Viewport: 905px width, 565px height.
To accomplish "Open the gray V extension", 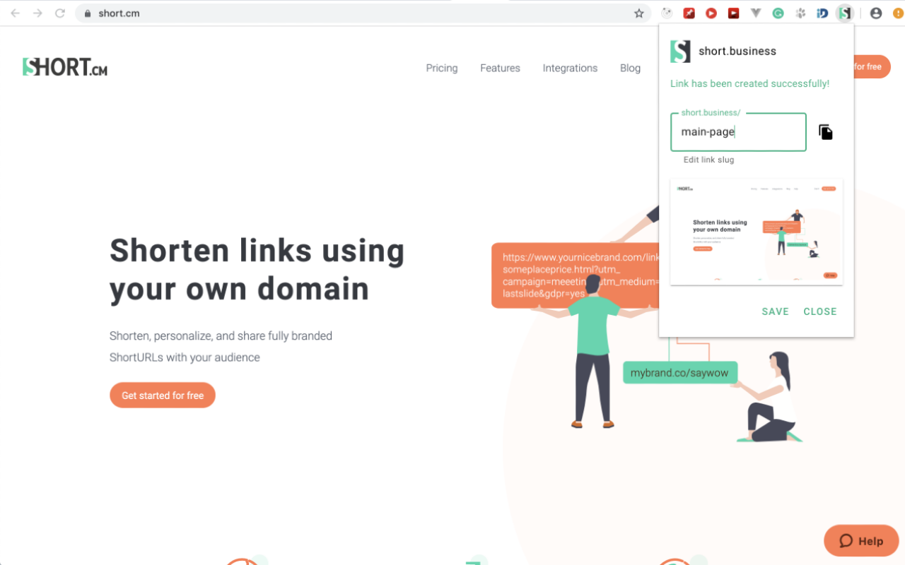I will (x=756, y=13).
